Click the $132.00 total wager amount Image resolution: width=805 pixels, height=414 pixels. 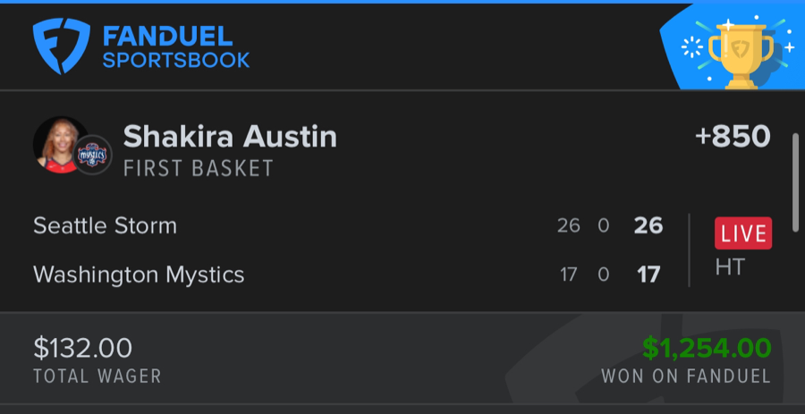[82, 347]
